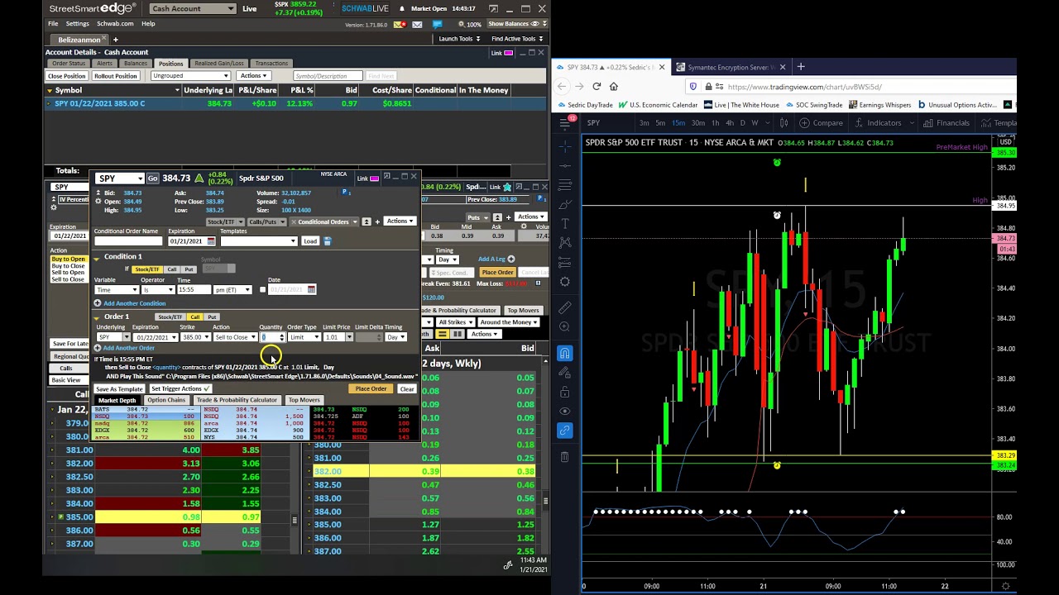Click the Link color swatch in SPY order window
Viewport: 1059px width, 595px height.
[x=374, y=178]
